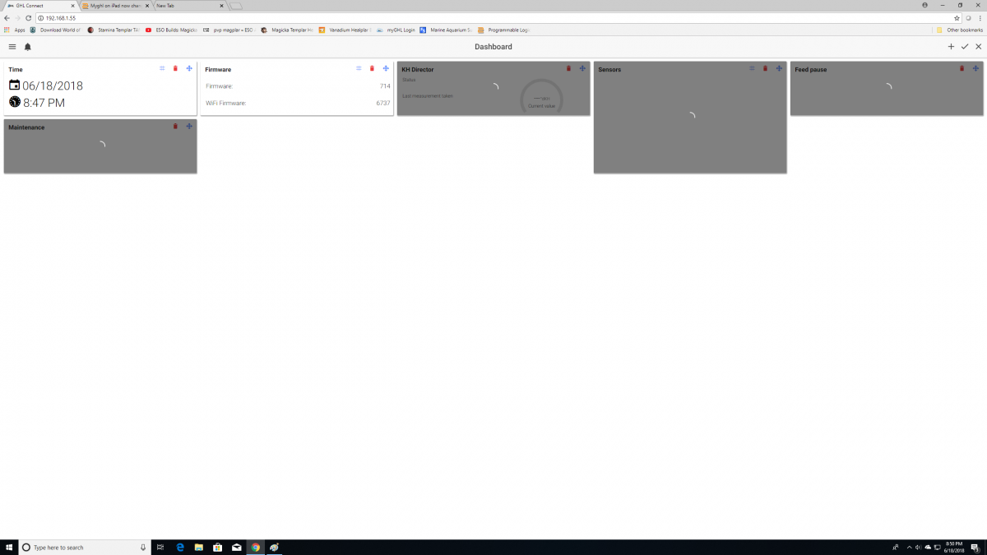Viewport: 987px width, 555px height.
Task: Open Windows Action Center notifications
Action: coord(975,547)
